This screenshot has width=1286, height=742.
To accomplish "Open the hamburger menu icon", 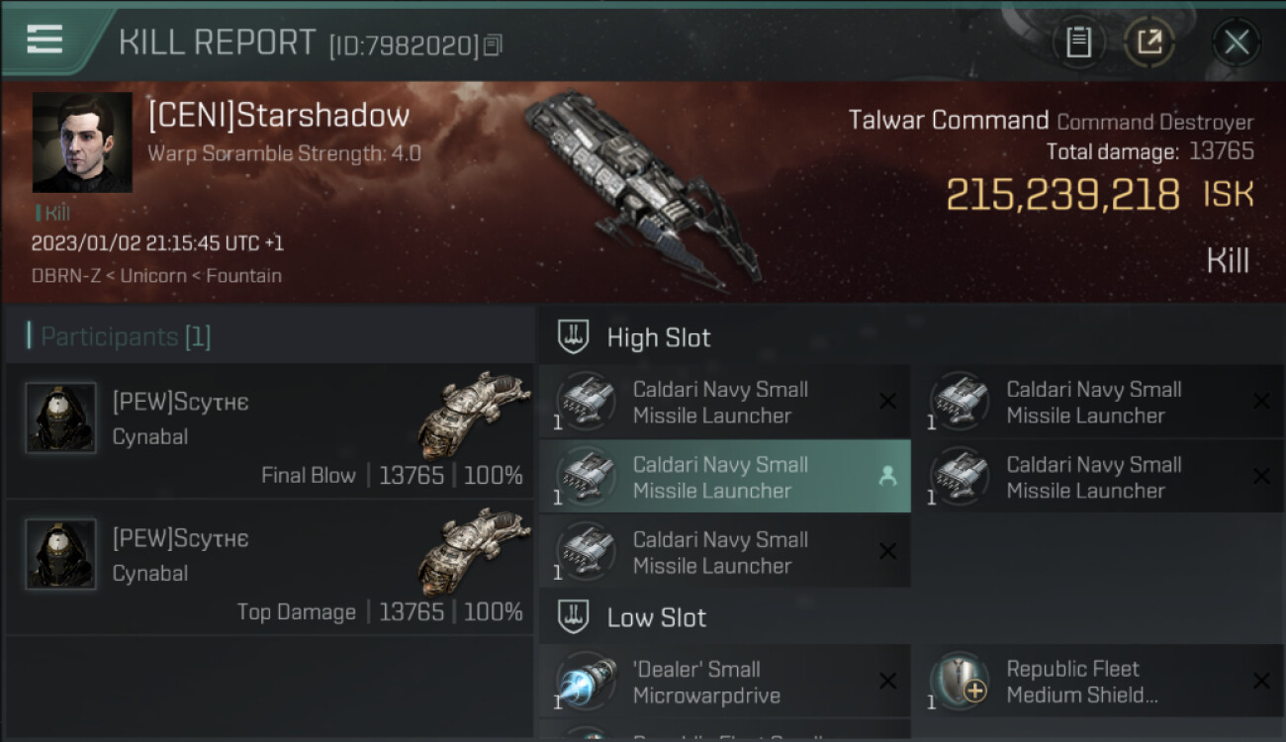I will tap(45, 40).
